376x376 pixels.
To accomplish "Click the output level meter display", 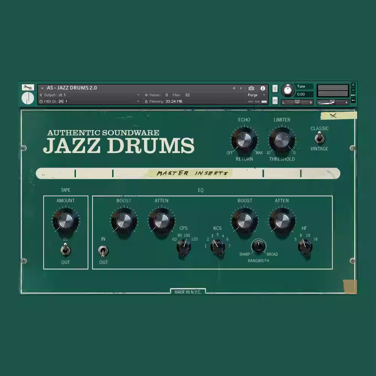I will click(333, 91).
